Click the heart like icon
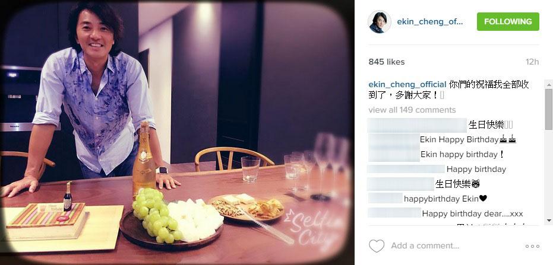 [377, 245]
